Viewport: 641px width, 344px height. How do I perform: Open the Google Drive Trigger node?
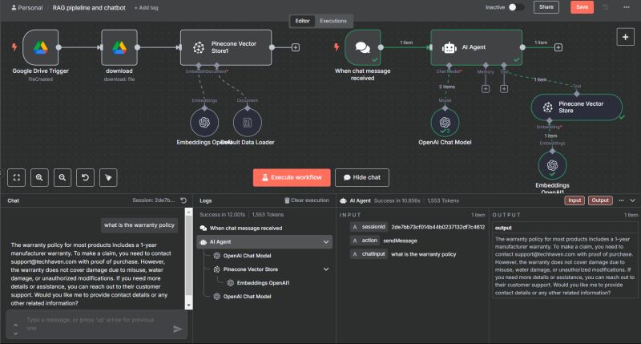pyautogui.click(x=41, y=47)
